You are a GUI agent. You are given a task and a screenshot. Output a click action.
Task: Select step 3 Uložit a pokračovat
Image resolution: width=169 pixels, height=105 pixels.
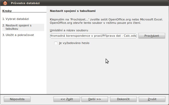(18, 35)
